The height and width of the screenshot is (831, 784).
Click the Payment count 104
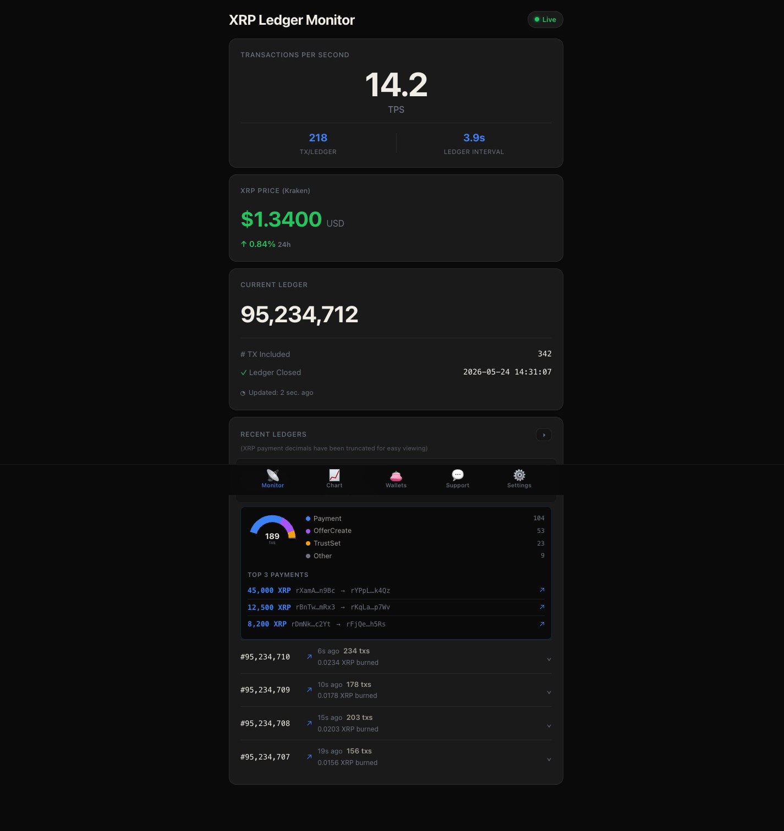(x=539, y=518)
